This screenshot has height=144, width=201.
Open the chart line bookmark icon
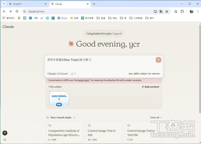coord(42,18)
